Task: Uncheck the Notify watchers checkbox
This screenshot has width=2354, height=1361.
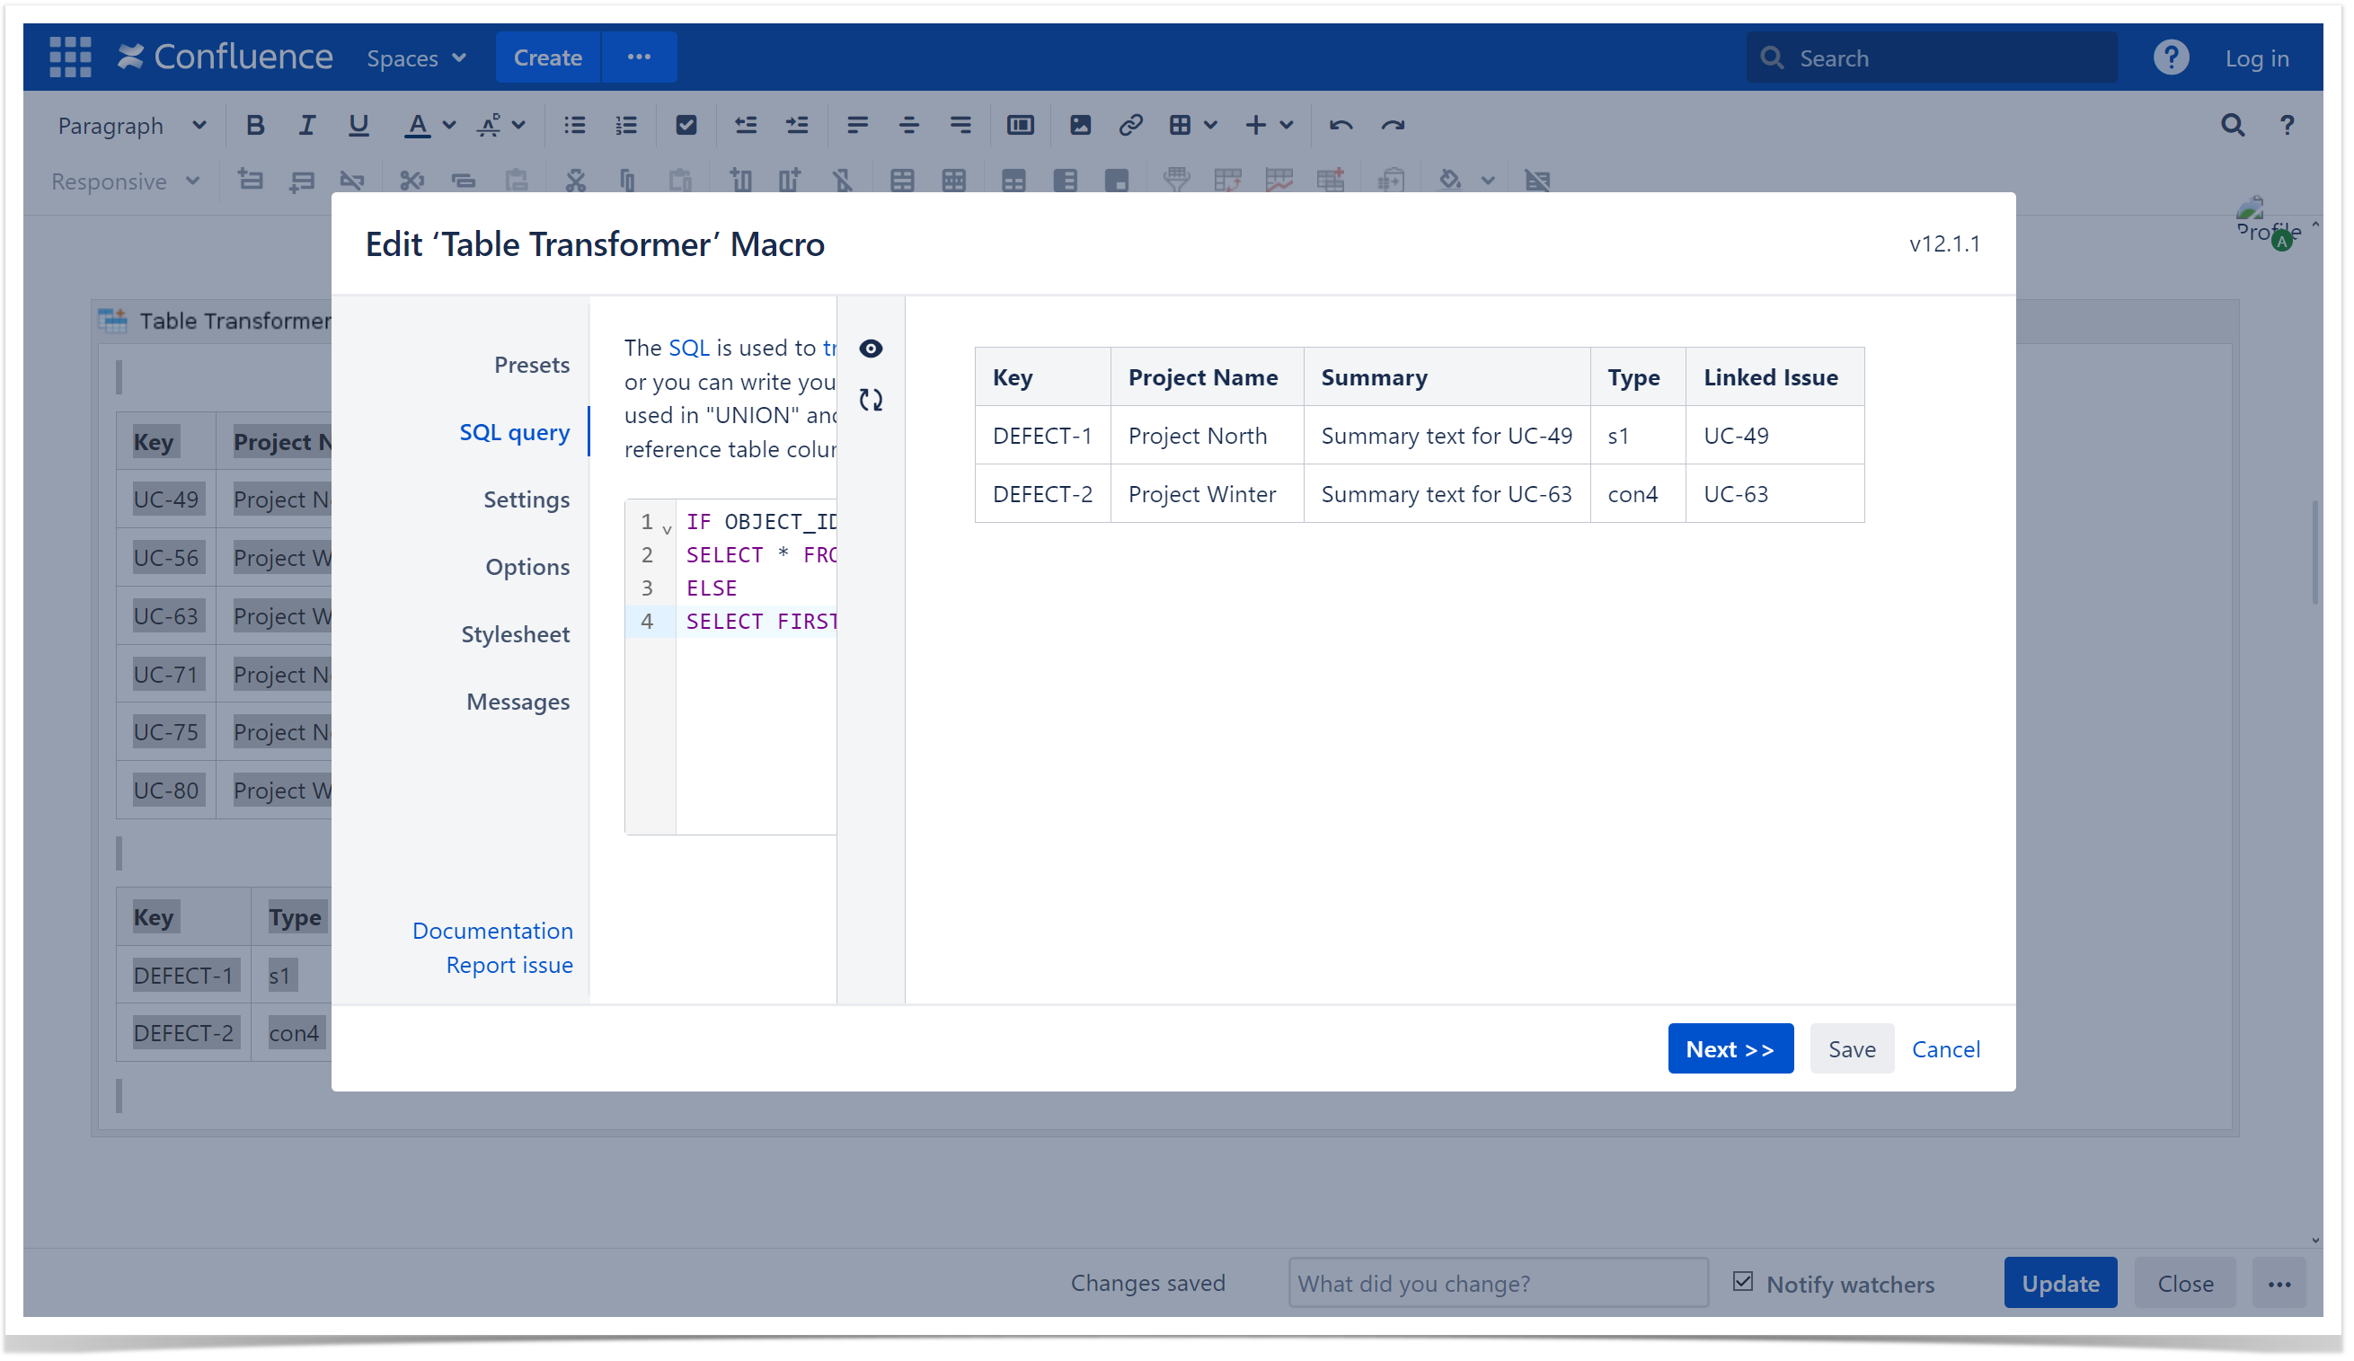Action: pos(1742,1282)
